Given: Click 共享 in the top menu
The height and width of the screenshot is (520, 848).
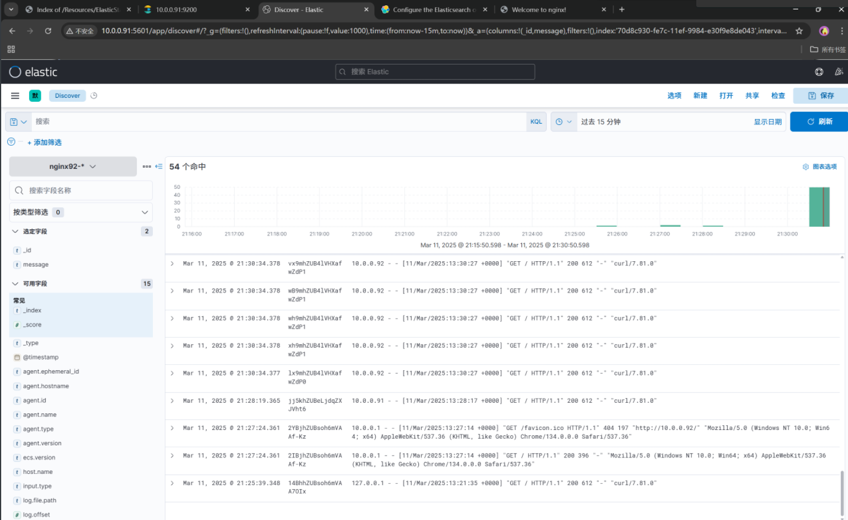Looking at the screenshot, I should coord(752,95).
